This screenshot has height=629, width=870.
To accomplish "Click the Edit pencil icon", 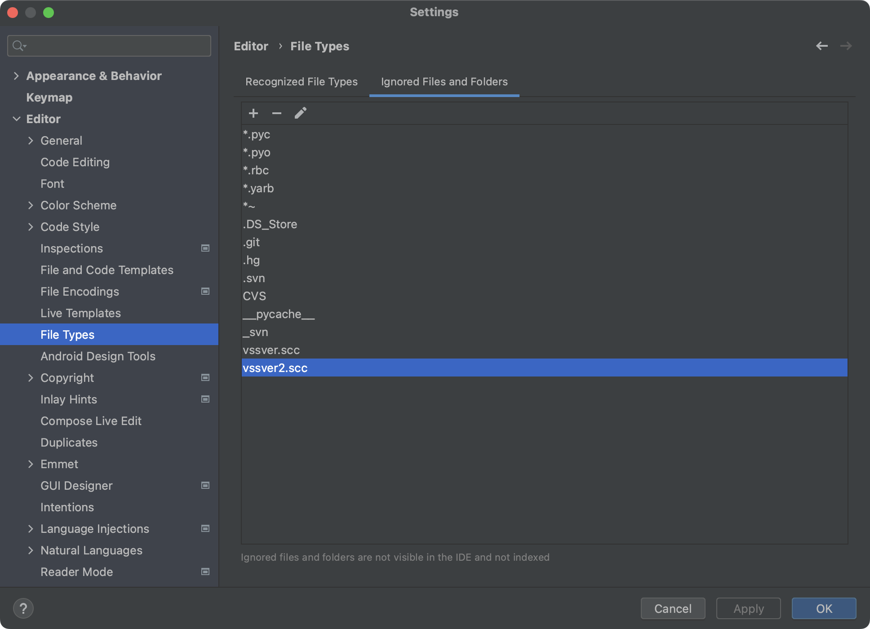I will [300, 113].
